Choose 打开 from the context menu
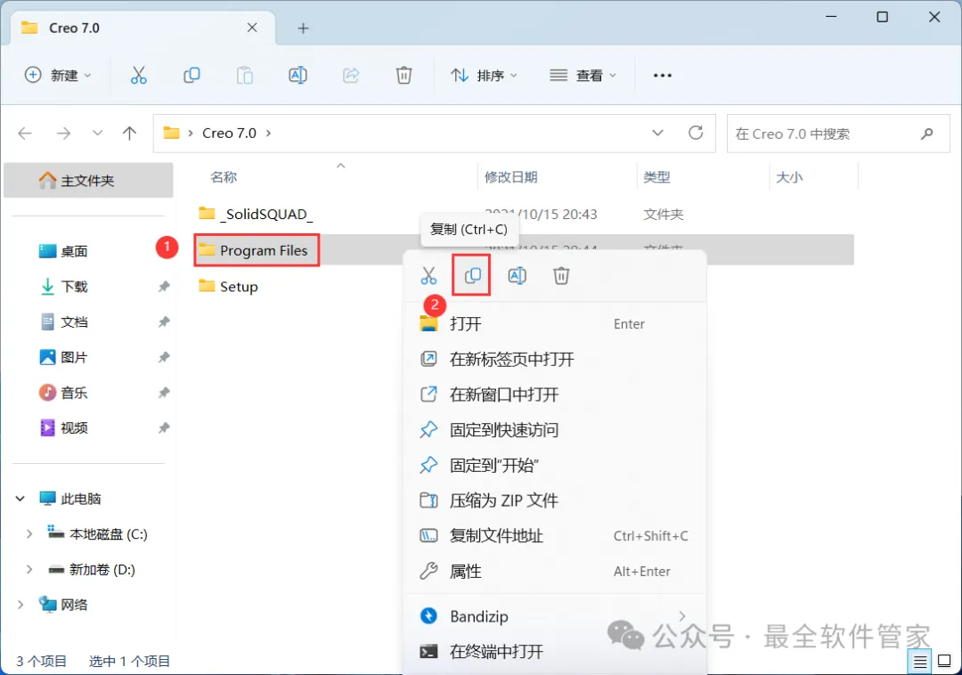Image resolution: width=962 pixels, height=675 pixels. pos(555,324)
